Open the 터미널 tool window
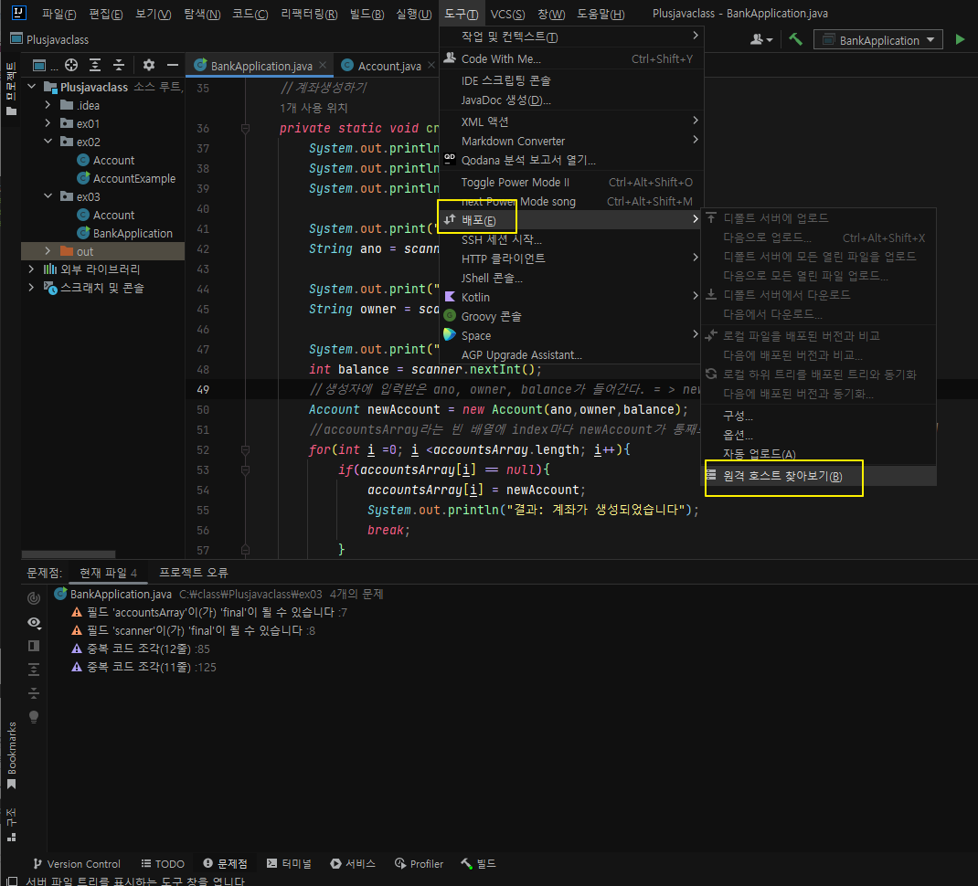 click(x=289, y=863)
